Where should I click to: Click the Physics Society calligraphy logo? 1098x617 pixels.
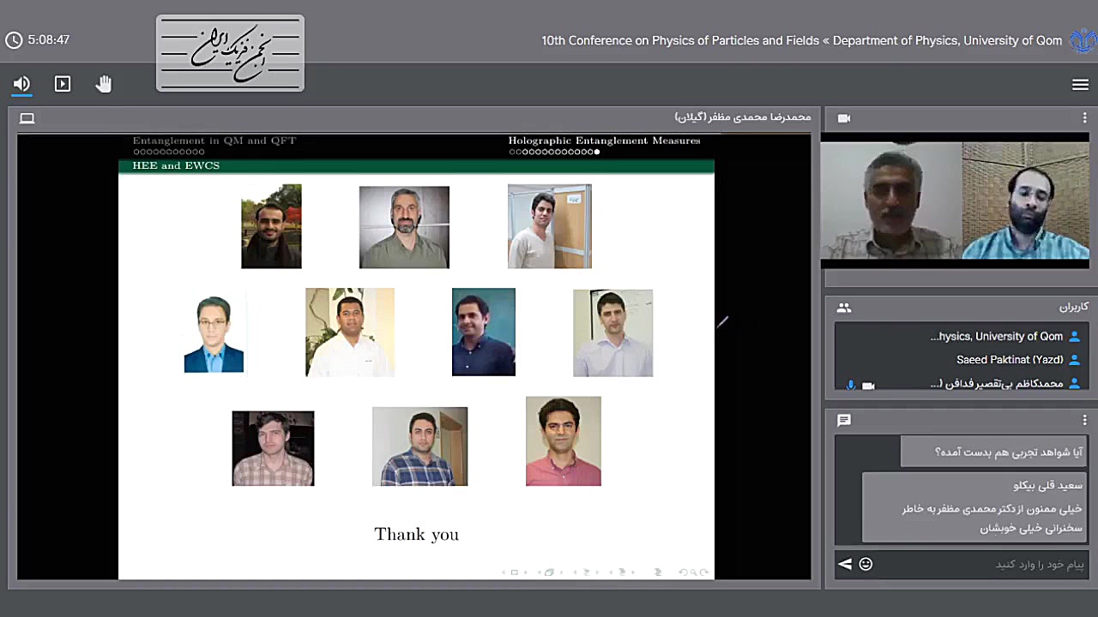pos(230,53)
